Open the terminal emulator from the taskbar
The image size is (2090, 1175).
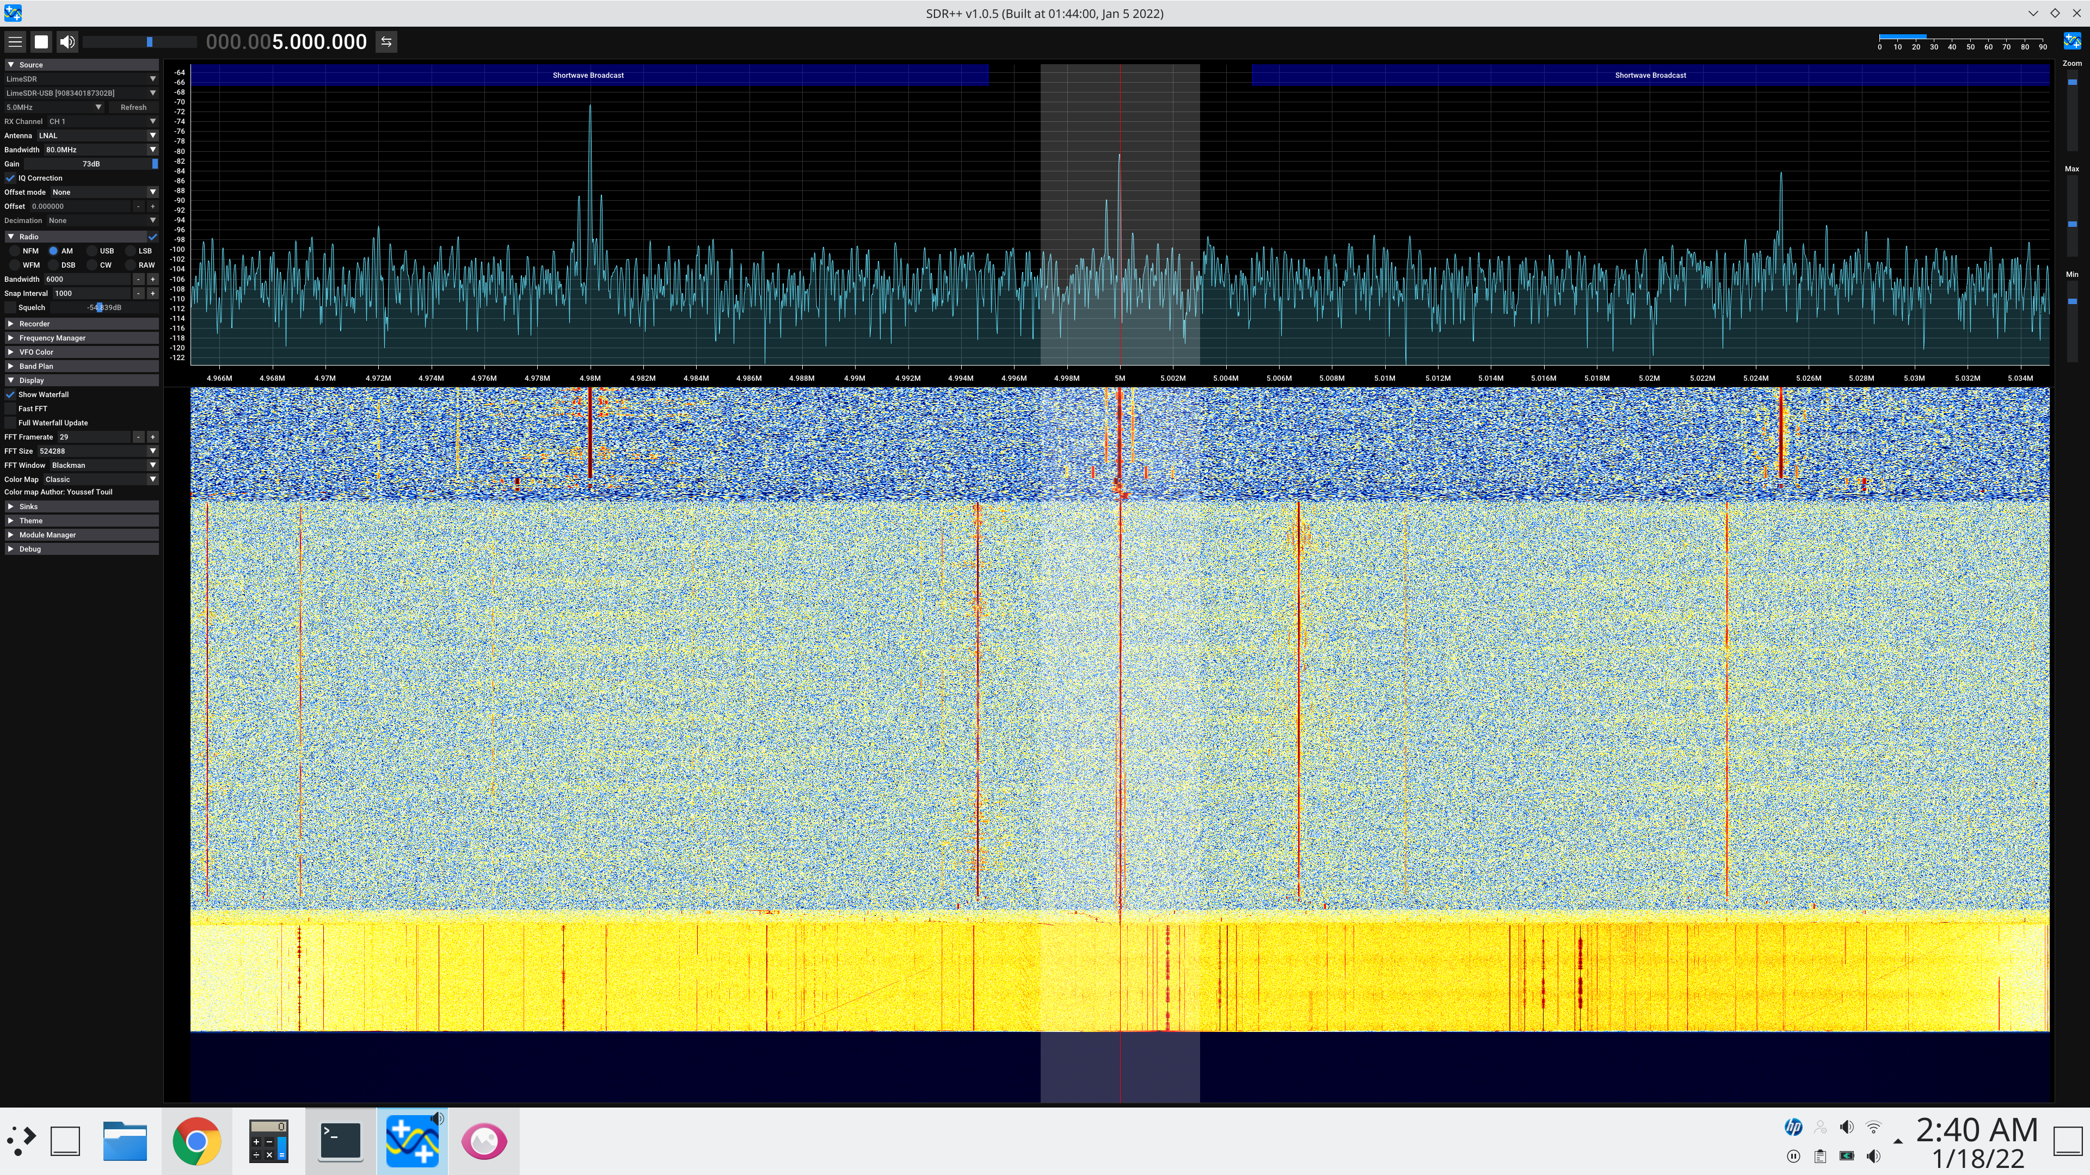(x=340, y=1140)
